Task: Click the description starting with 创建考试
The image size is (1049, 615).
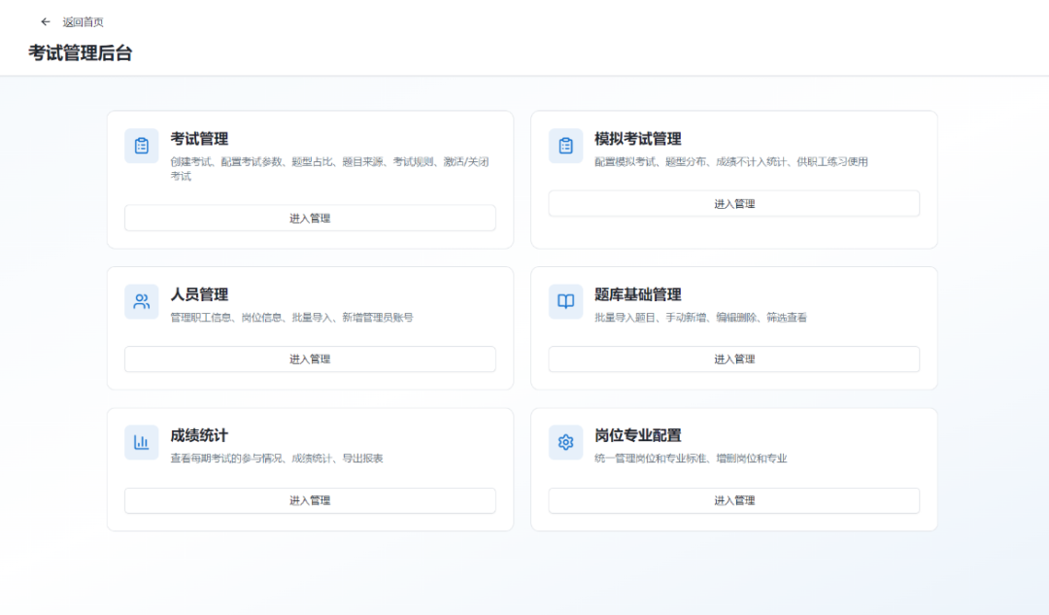Action: pos(330,169)
